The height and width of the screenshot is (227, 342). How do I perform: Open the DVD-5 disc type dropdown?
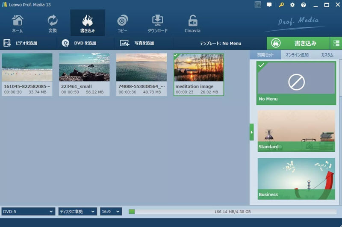tap(28, 212)
